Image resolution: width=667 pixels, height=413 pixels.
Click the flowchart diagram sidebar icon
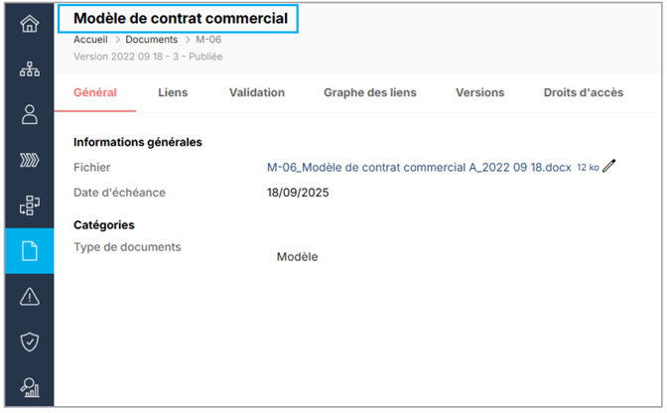[x=29, y=206]
